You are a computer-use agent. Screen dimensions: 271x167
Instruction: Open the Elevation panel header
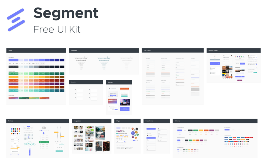pos(86,82)
